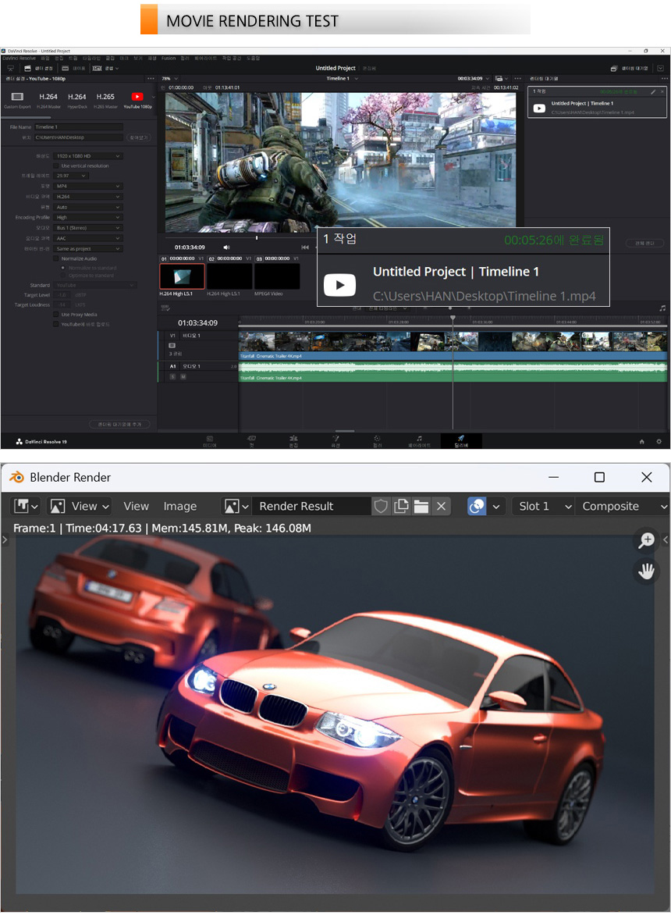Open the Image menu in Blender Render

point(179,507)
